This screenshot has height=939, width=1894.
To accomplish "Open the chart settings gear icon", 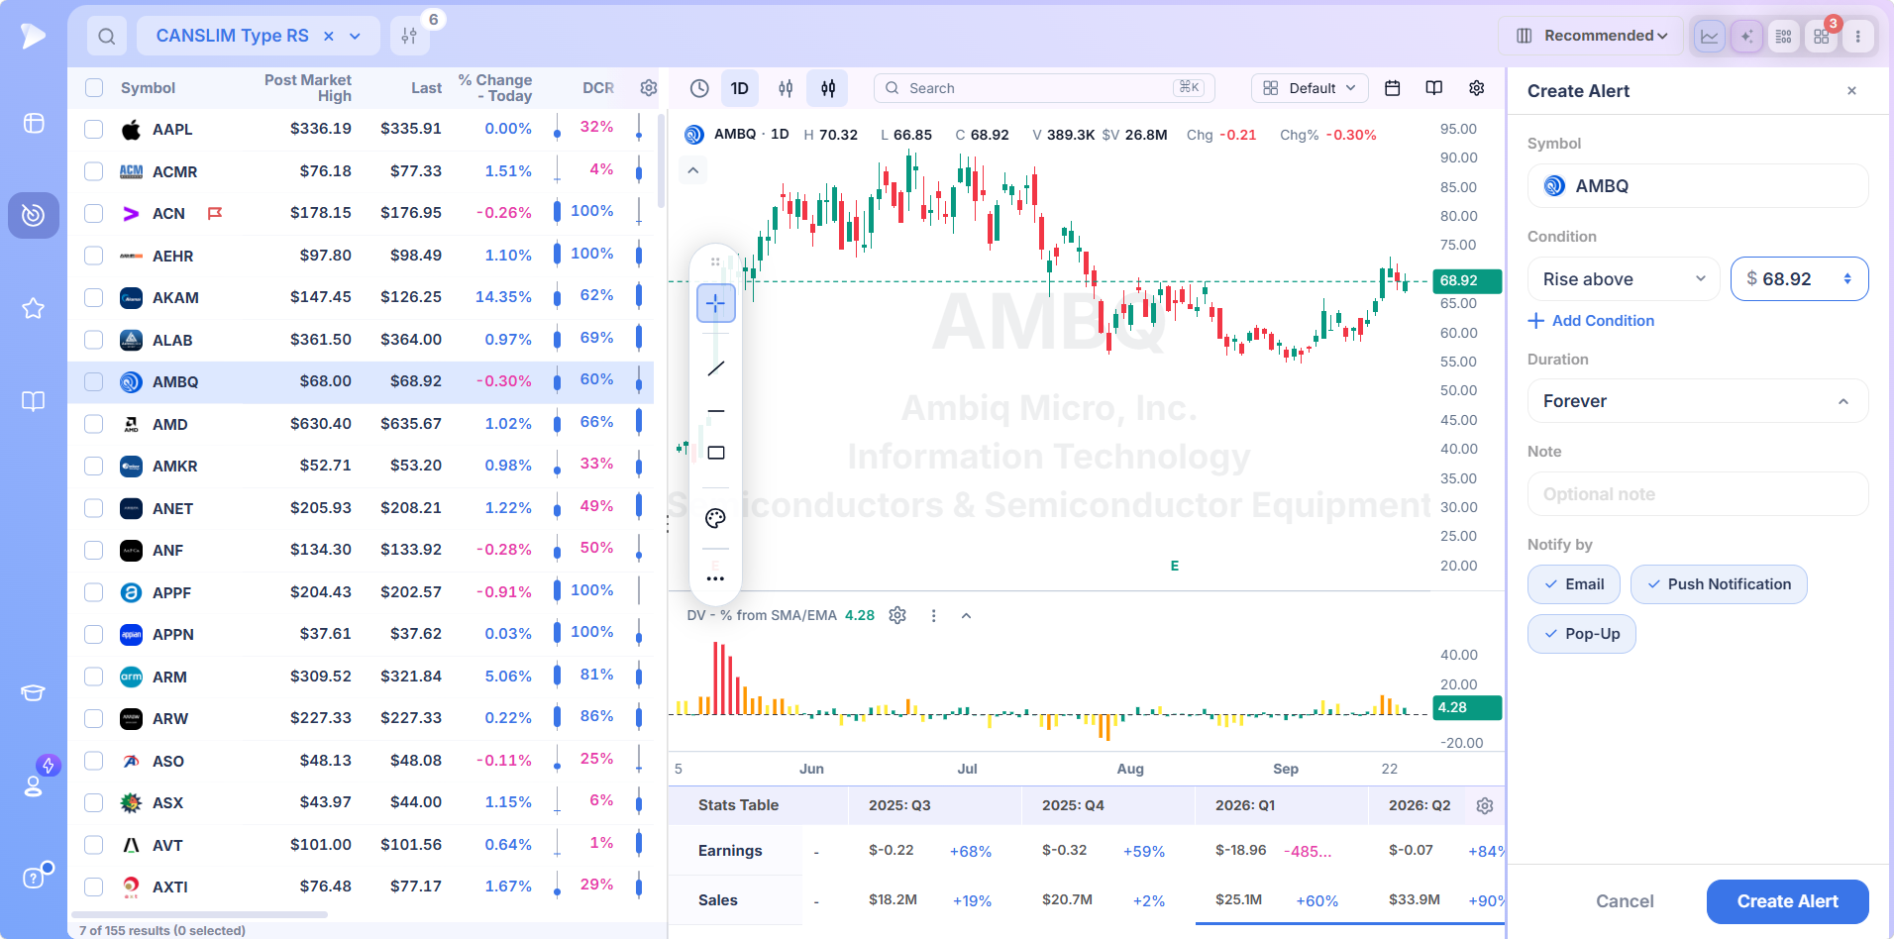I will click(1476, 88).
